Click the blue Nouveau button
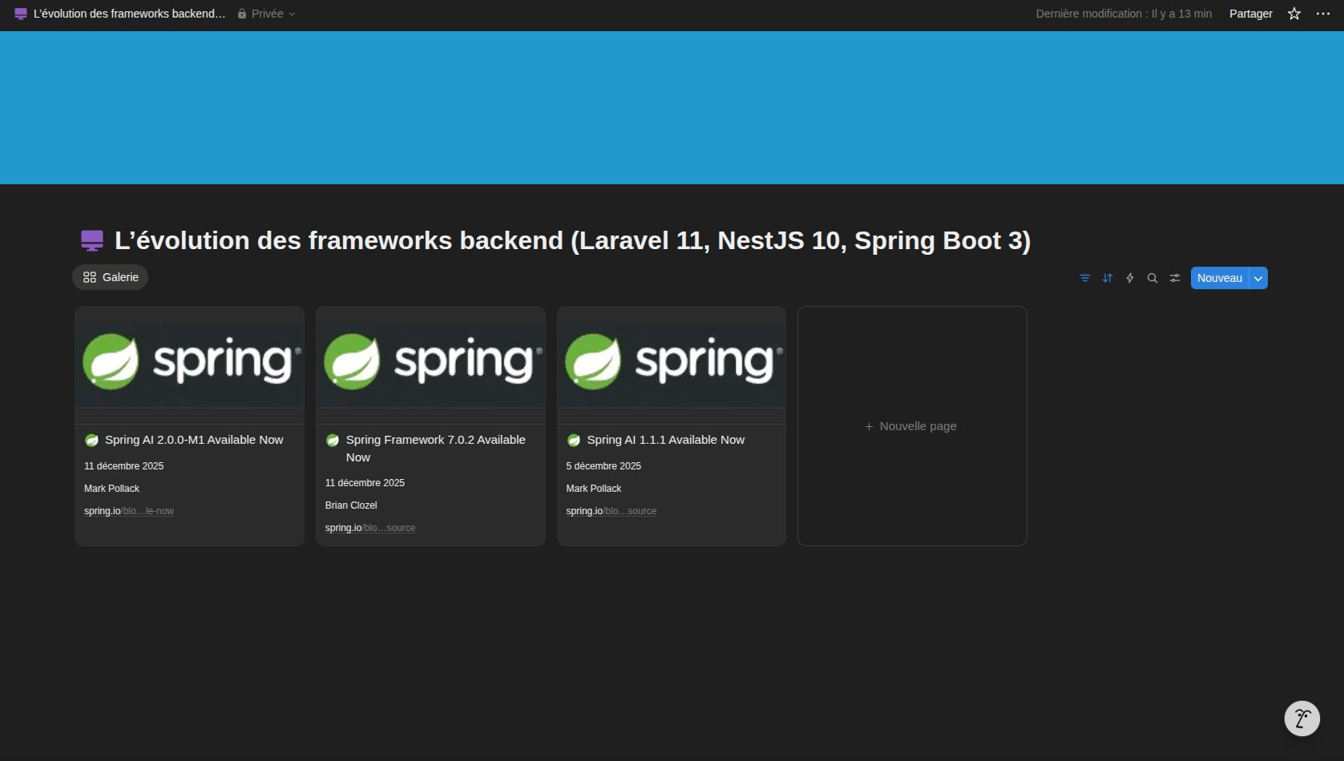This screenshot has width=1344, height=761. point(1219,278)
